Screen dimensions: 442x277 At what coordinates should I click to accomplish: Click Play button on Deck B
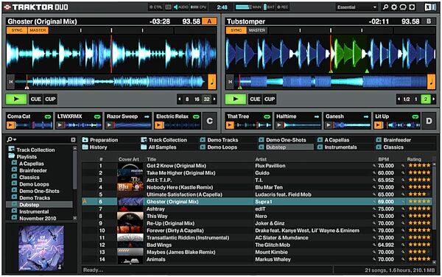coord(236,99)
